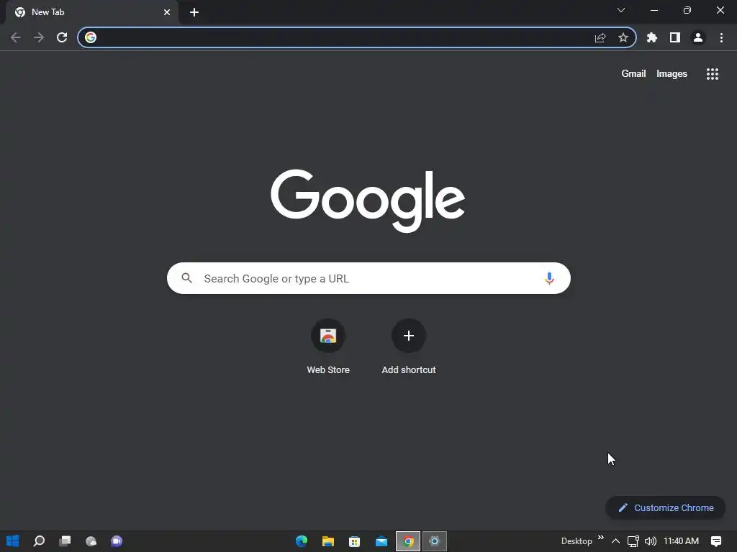This screenshot has height=552, width=737.
Task: Open taskbar search magnifier
Action: tap(39, 541)
